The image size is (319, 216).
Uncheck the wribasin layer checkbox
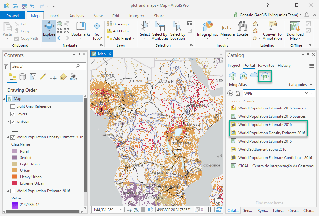pyautogui.click(x=13, y=122)
